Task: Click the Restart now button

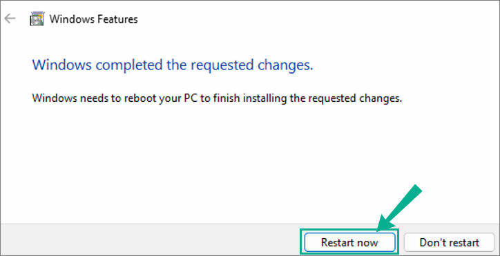Action: click(349, 242)
